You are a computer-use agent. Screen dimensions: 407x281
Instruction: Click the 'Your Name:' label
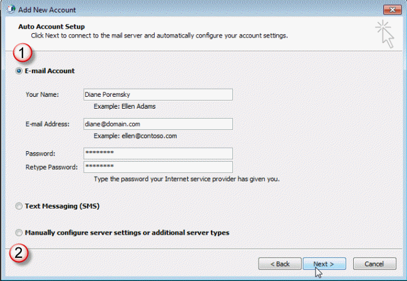42,95
